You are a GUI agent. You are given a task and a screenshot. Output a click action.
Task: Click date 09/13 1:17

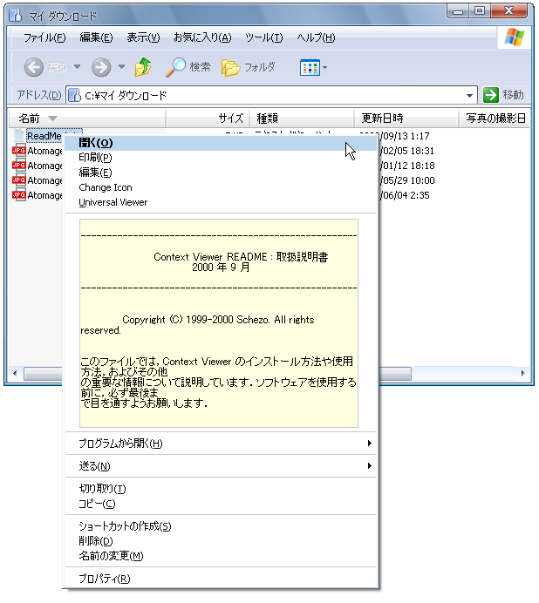(x=405, y=136)
